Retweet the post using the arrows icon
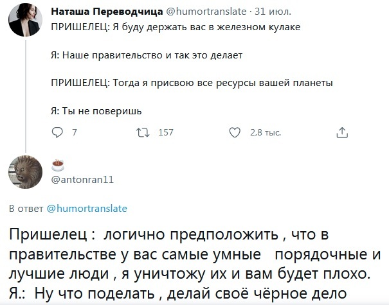The width and height of the screenshot is (389, 305). 143,133
